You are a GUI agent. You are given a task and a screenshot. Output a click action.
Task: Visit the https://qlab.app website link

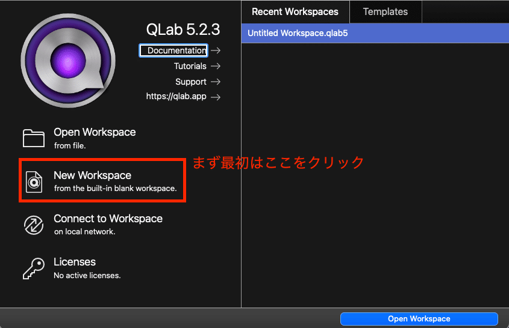point(176,97)
